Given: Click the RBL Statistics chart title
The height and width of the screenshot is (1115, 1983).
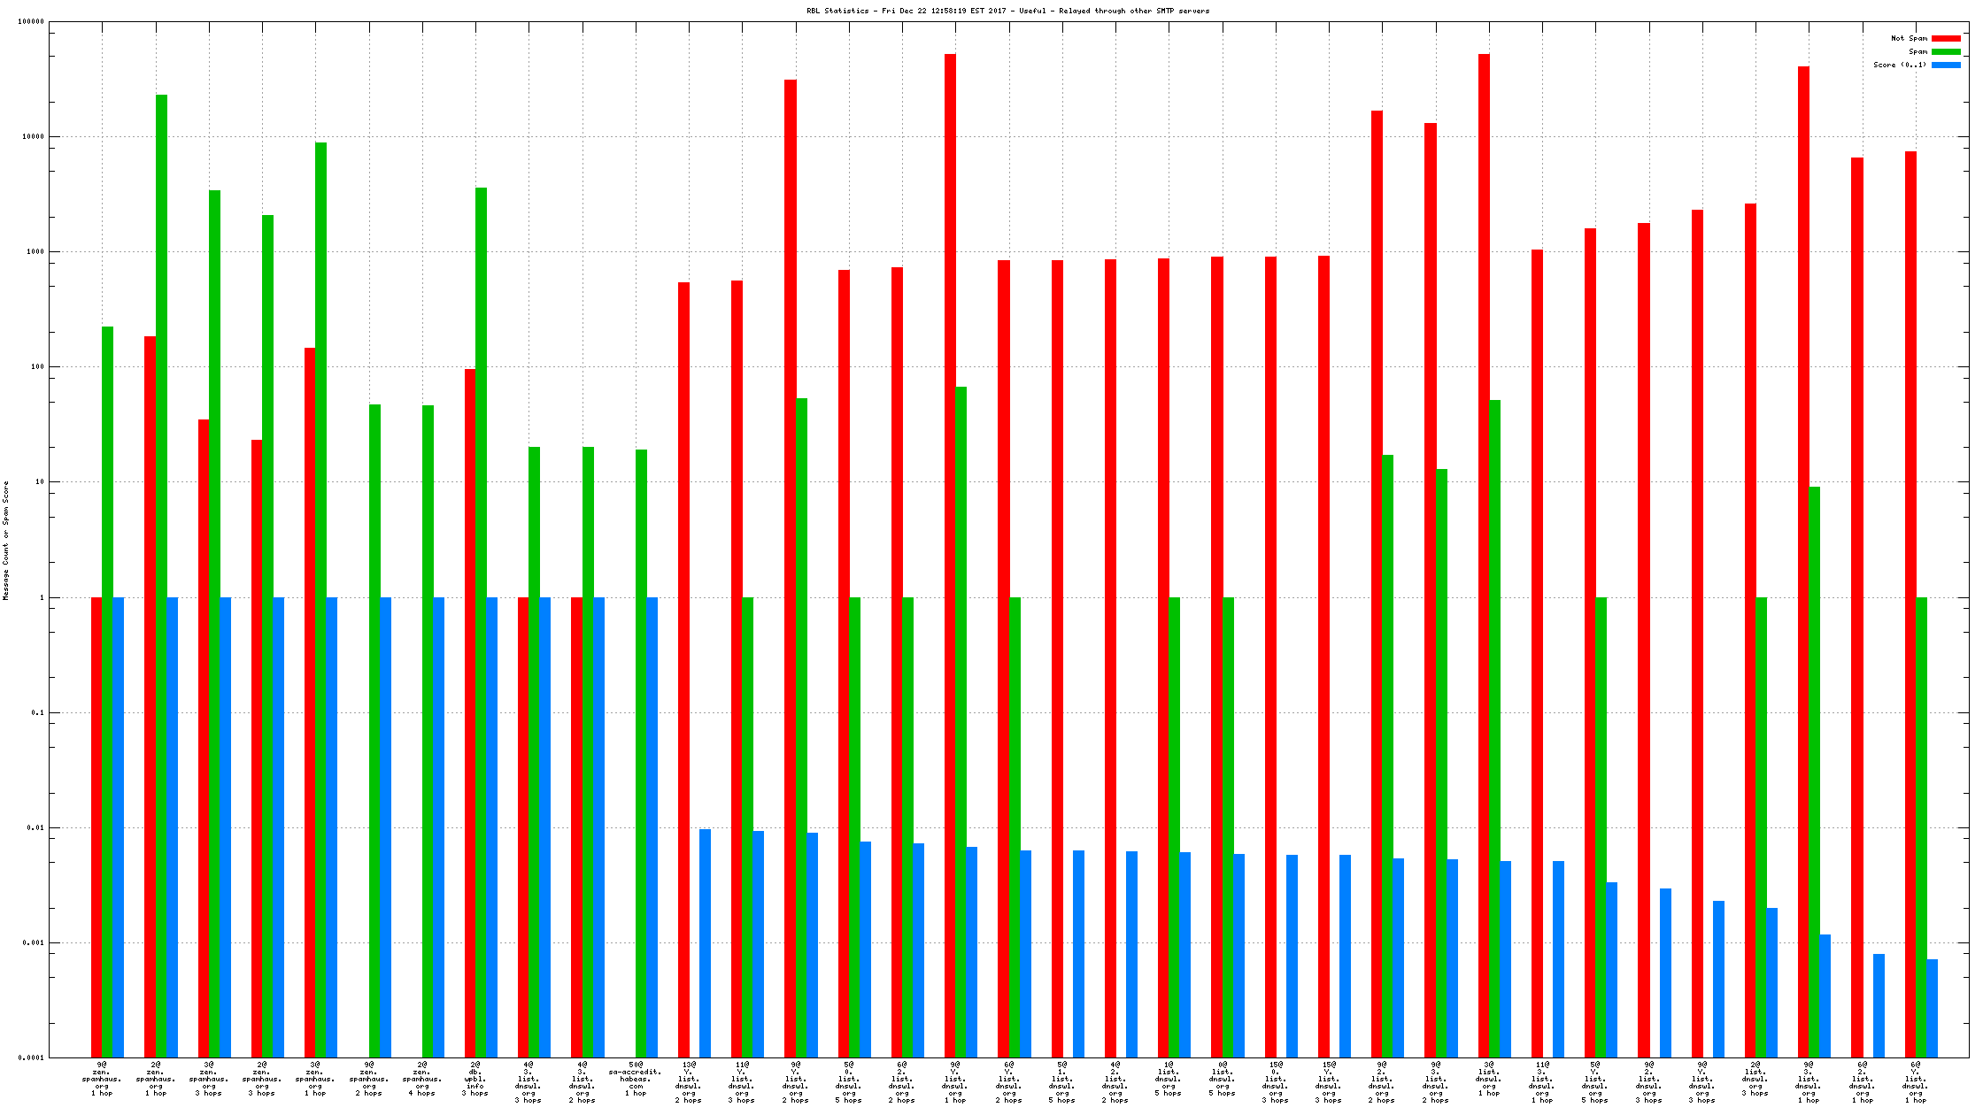Looking at the screenshot, I should click(x=1007, y=11).
